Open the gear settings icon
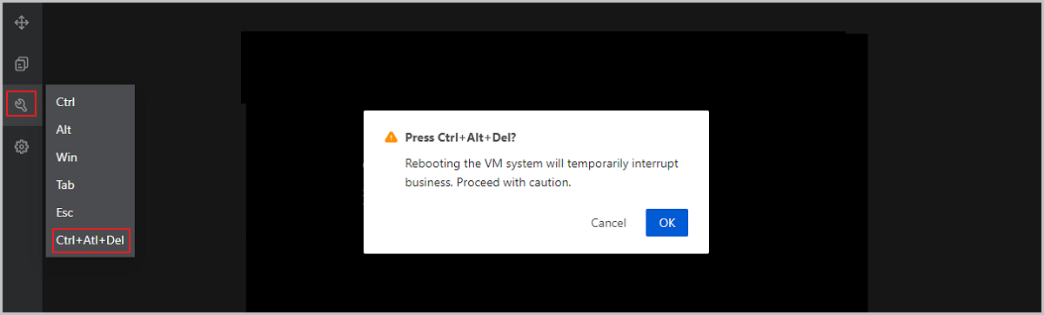The height and width of the screenshot is (315, 1044). (x=22, y=147)
